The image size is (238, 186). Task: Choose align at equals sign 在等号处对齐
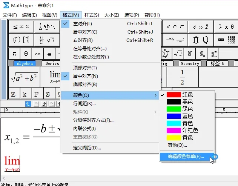(x=111, y=49)
